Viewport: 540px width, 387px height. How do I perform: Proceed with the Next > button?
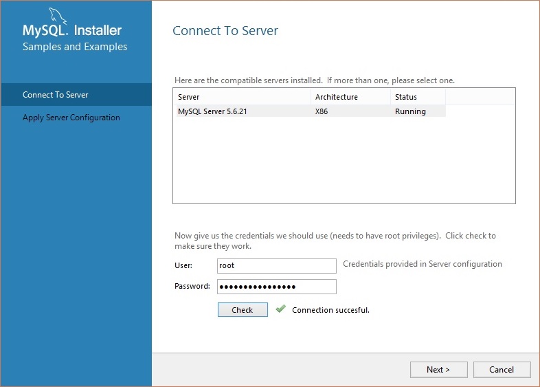coord(438,370)
